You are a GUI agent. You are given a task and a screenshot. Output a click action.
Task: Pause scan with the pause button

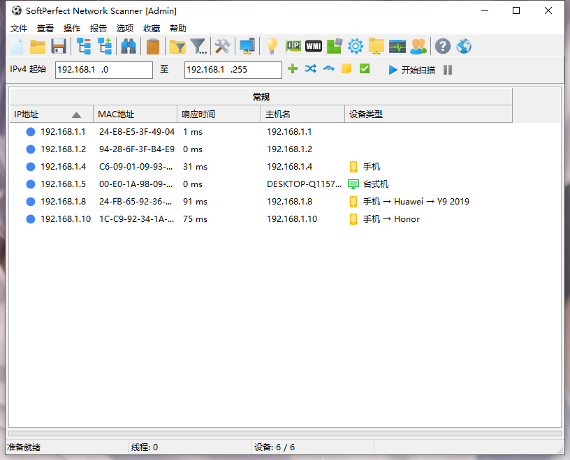[x=448, y=70]
